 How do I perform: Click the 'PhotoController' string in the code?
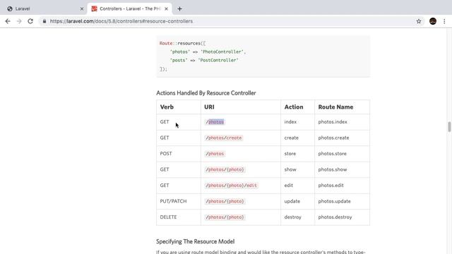(222, 52)
